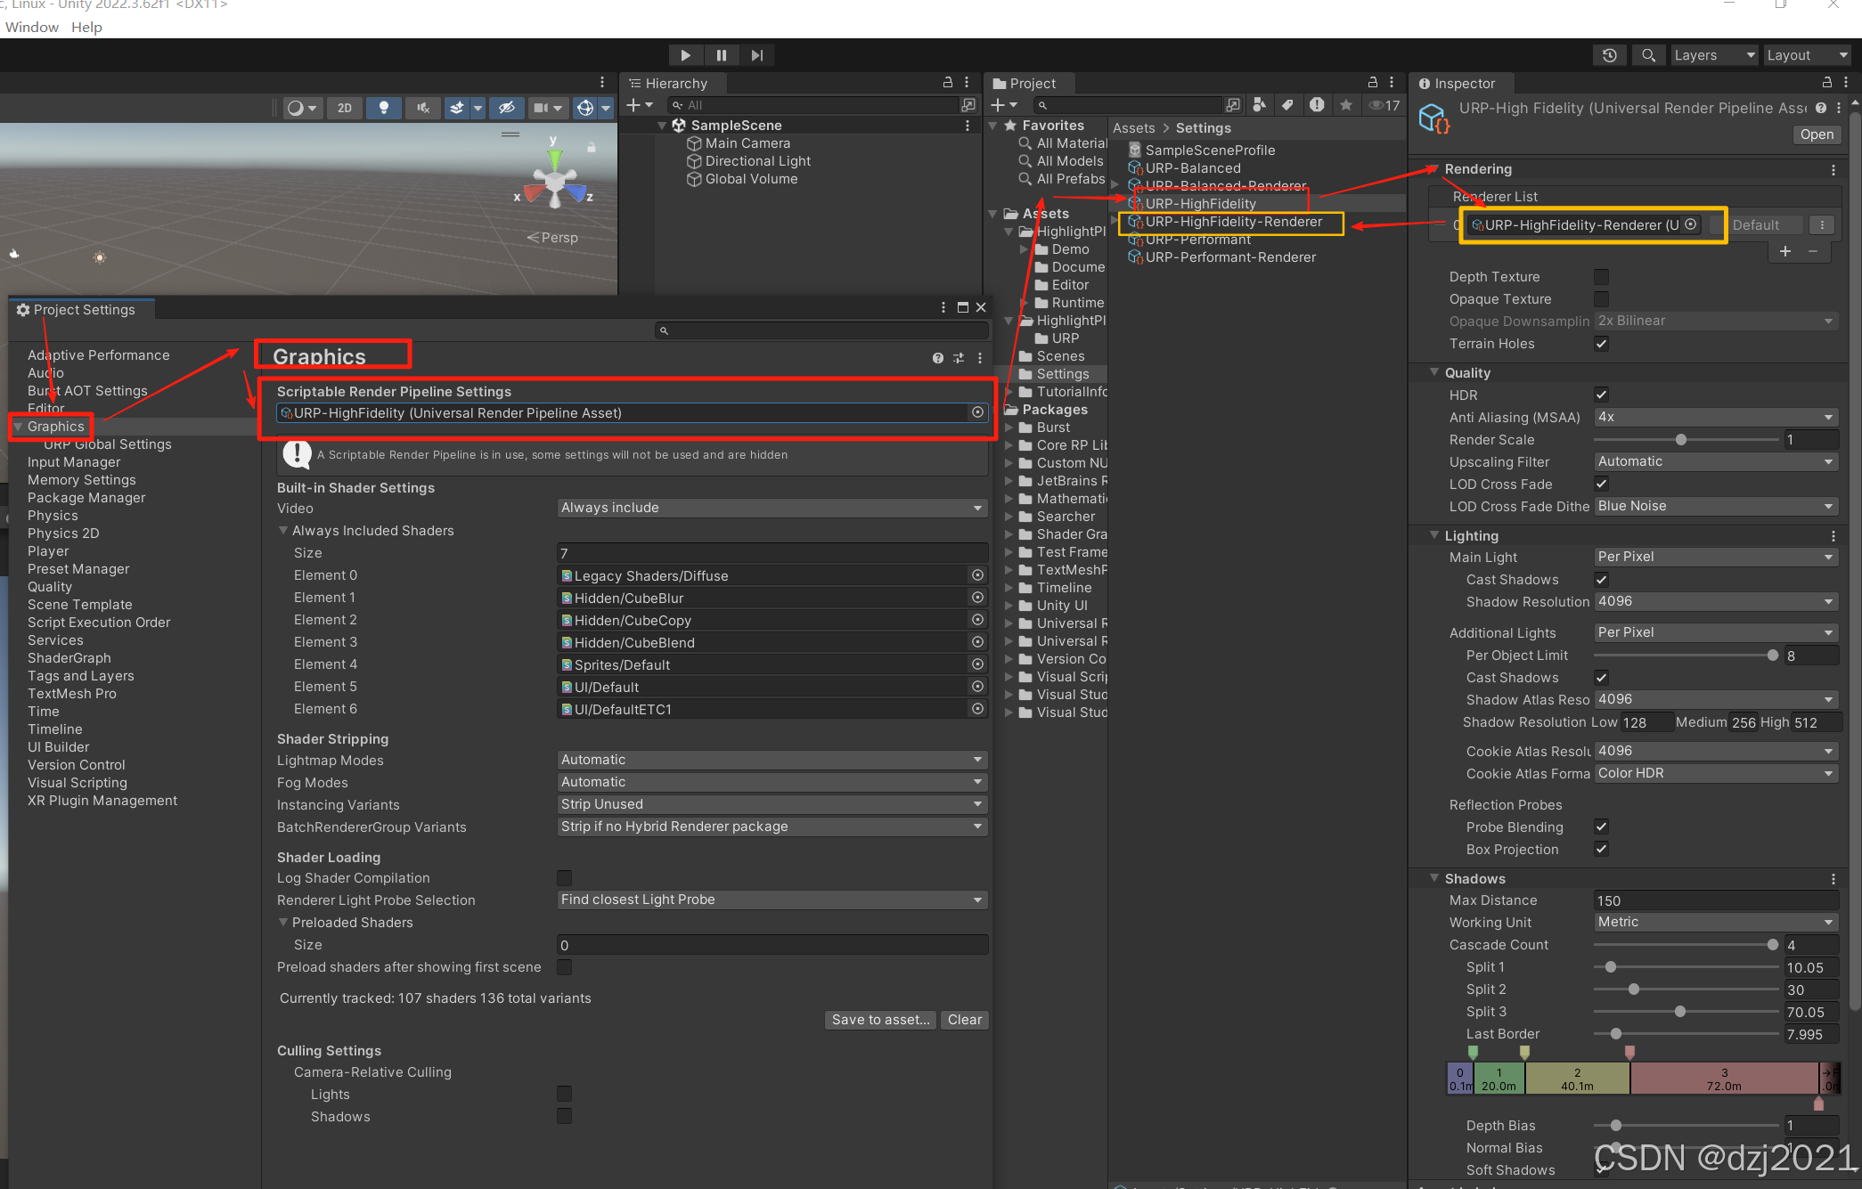Adjust Per Object Limit slider
Image resolution: width=1862 pixels, height=1189 pixels.
click(x=1686, y=656)
